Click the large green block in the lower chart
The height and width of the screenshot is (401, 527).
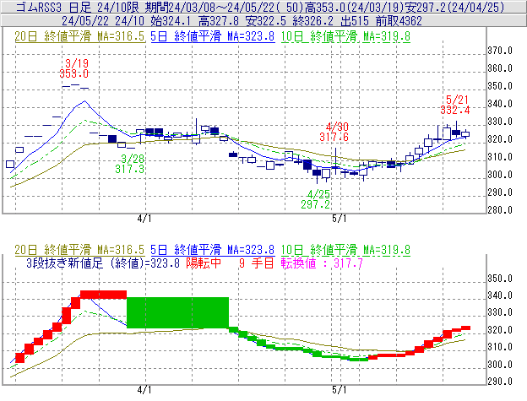coord(178,312)
